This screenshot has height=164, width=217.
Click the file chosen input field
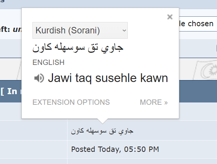coord(198,24)
